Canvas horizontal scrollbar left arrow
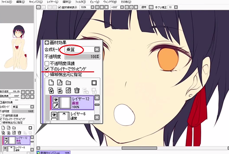 (38, 148)
